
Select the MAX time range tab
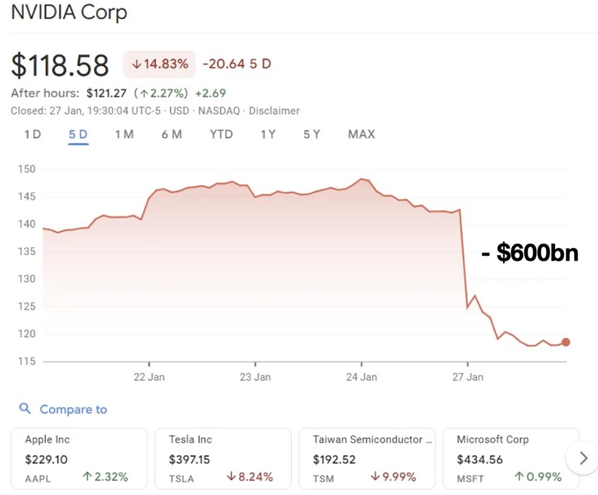(361, 134)
